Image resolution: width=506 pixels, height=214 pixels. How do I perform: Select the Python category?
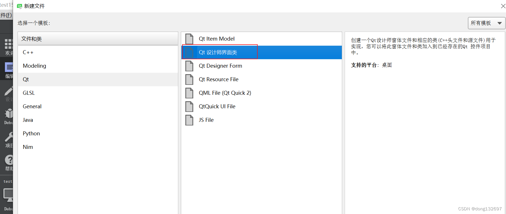click(x=98, y=134)
